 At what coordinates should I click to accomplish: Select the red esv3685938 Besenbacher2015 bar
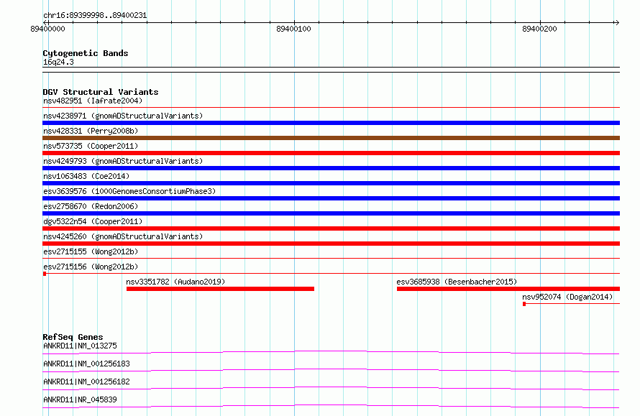click(x=508, y=289)
